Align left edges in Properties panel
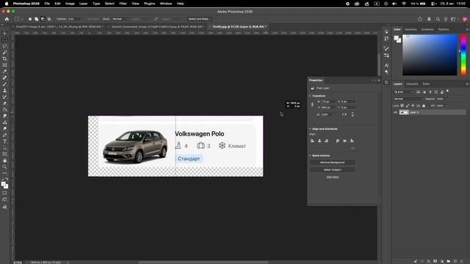This screenshot has width=470, height=264. [x=312, y=141]
